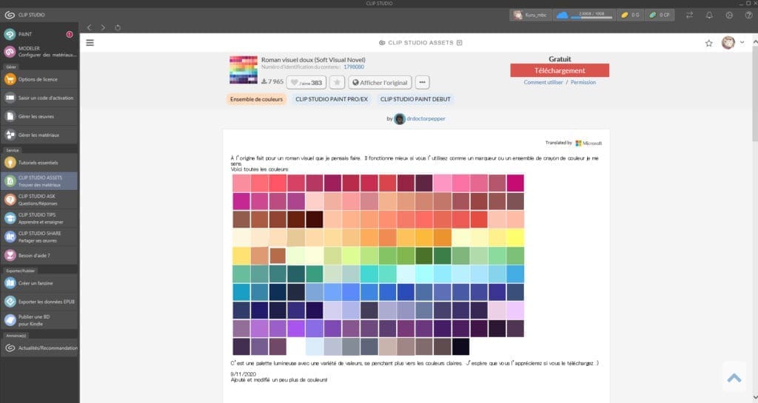Toggle favorite star on the material
Viewport: 758px width, 403px height.
(x=337, y=83)
